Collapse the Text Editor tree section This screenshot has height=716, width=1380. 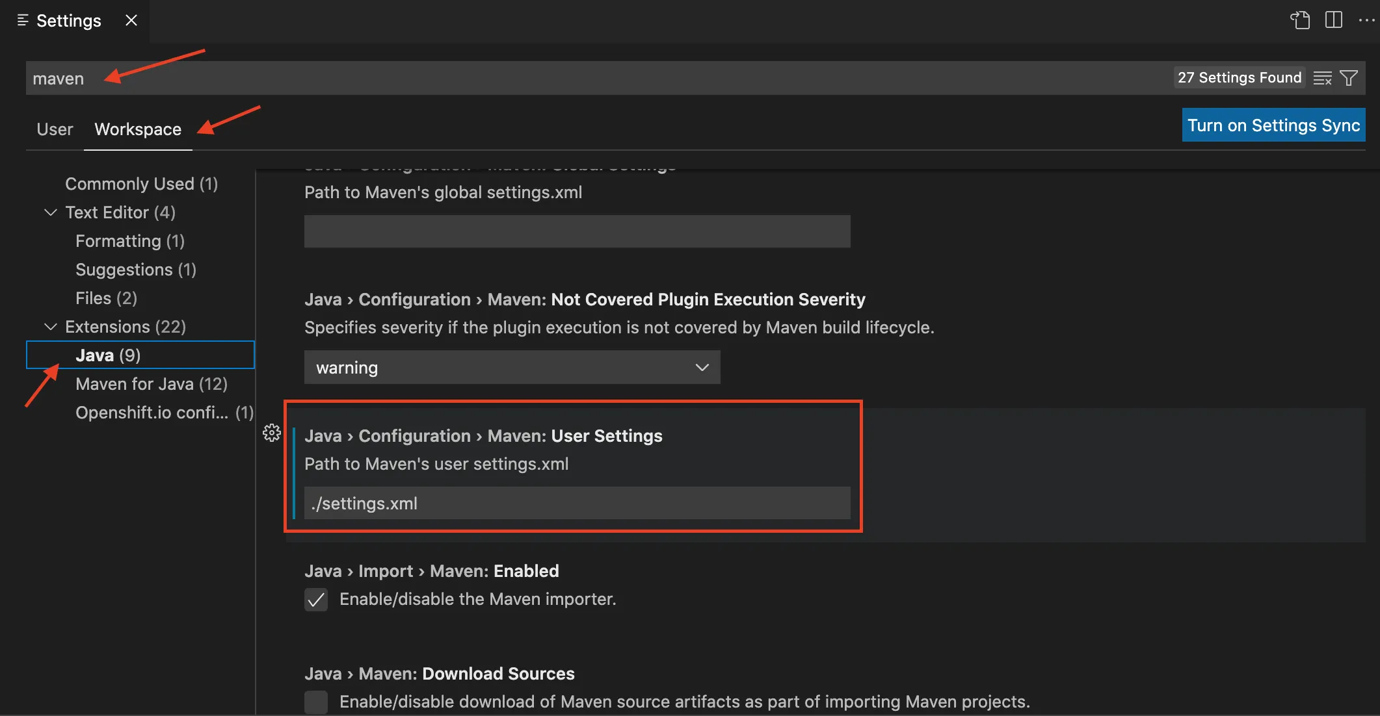click(50, 212)
